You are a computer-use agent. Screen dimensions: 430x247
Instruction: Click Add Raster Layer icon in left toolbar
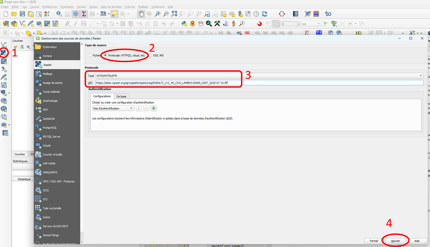click(4, 53)
